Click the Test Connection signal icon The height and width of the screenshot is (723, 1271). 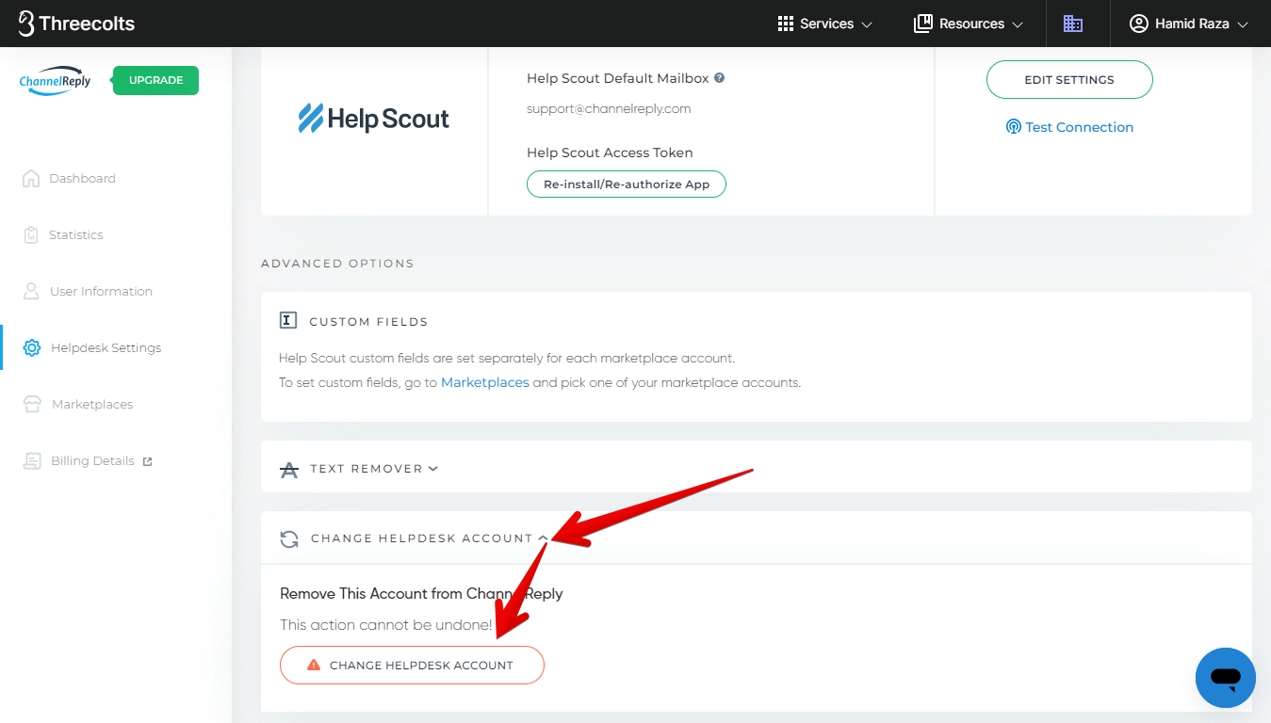coord(1014,127)
